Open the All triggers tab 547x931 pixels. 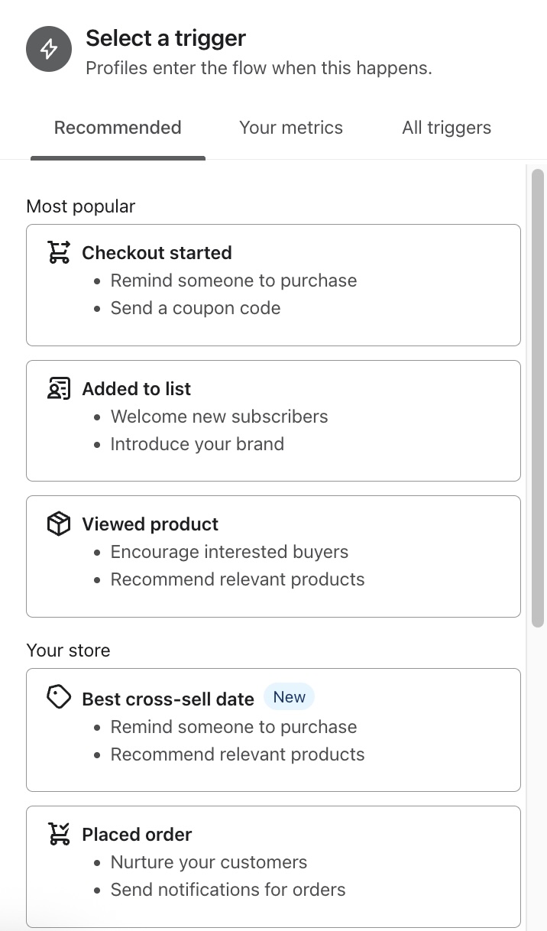tap(446, 128)
